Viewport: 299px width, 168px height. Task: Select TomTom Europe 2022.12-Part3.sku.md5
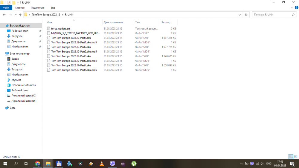pyautogui.click(x=74, y=61)
